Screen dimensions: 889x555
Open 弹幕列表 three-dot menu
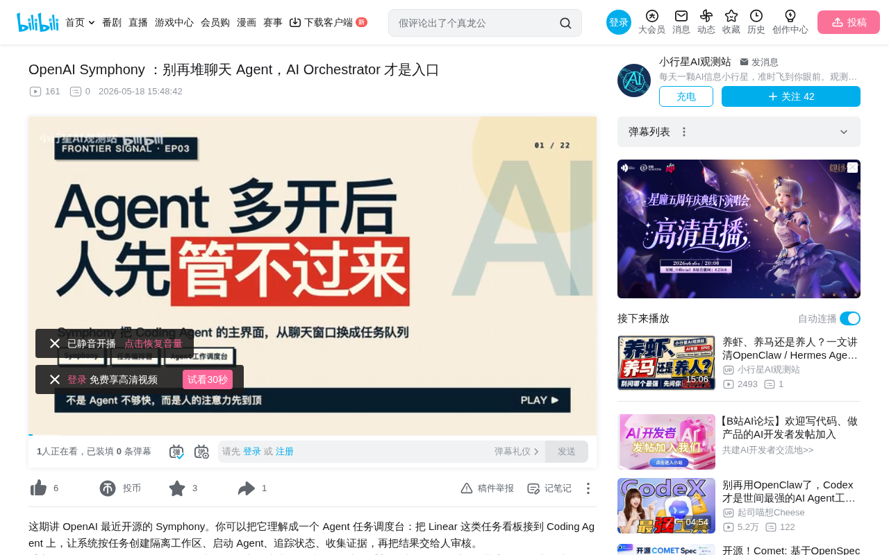click(684, 132)
